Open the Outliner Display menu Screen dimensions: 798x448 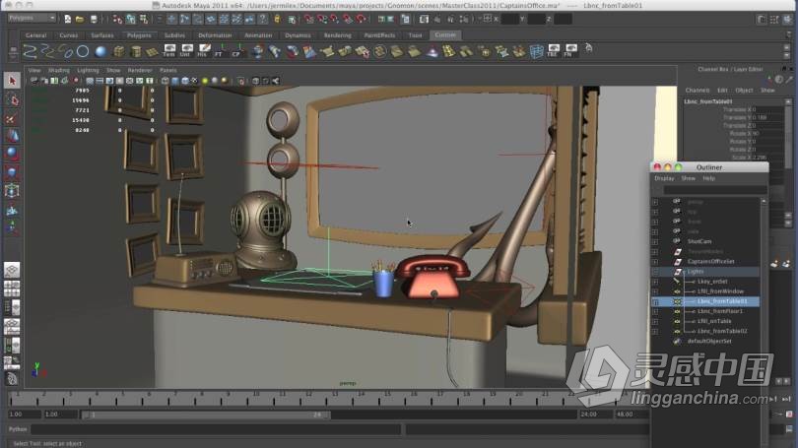point(664,178)
